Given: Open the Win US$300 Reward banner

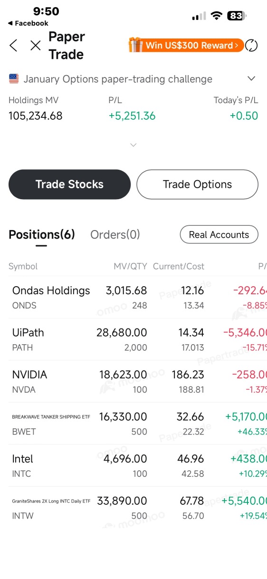Looking at the screenshot, I should pyautogui.click(x=186, y=45).
